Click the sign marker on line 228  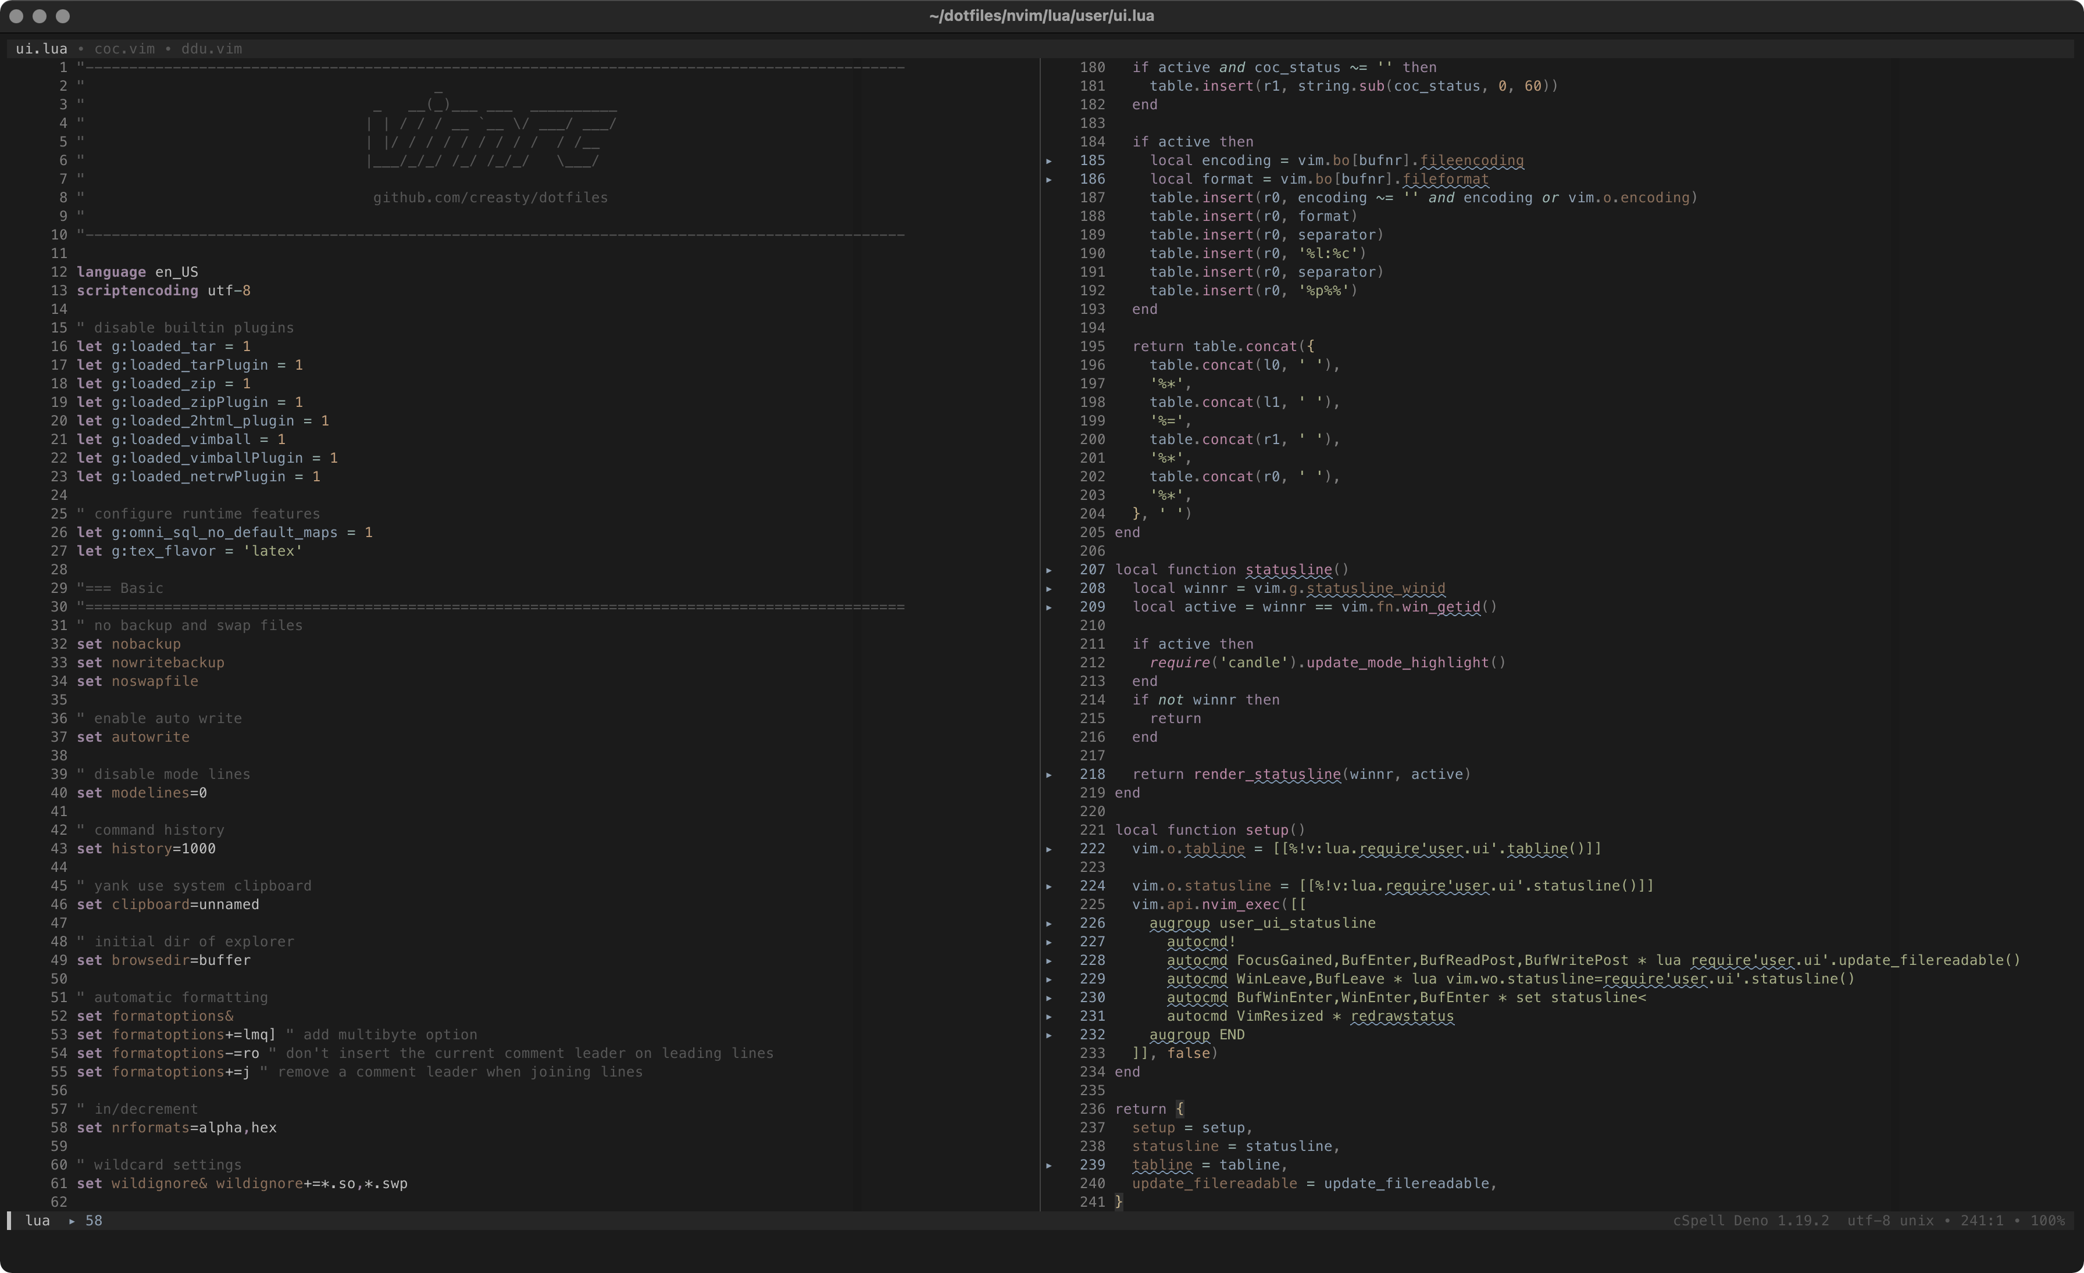[1049, 960]
